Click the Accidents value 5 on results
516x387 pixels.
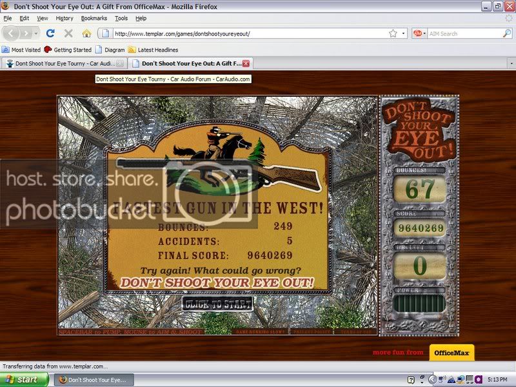tap(290, 241)
